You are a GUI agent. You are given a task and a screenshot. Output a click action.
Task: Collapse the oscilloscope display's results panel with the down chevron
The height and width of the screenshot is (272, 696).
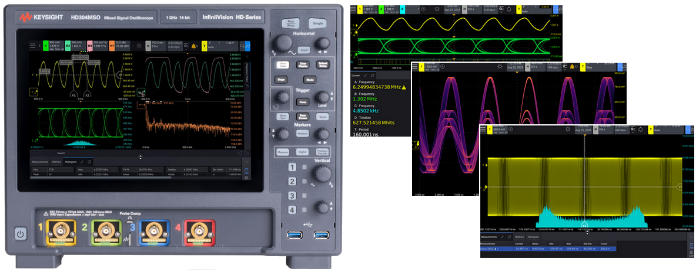click(246, 162)
